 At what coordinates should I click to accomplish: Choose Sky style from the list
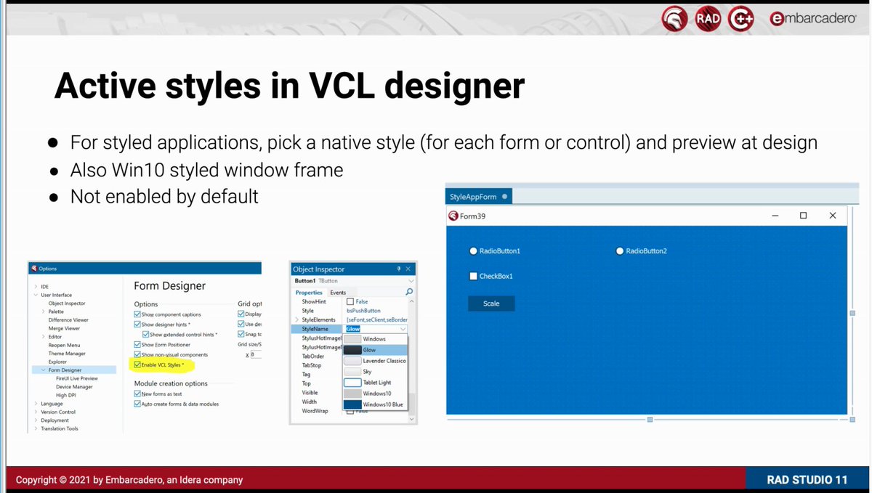point(375,372)
